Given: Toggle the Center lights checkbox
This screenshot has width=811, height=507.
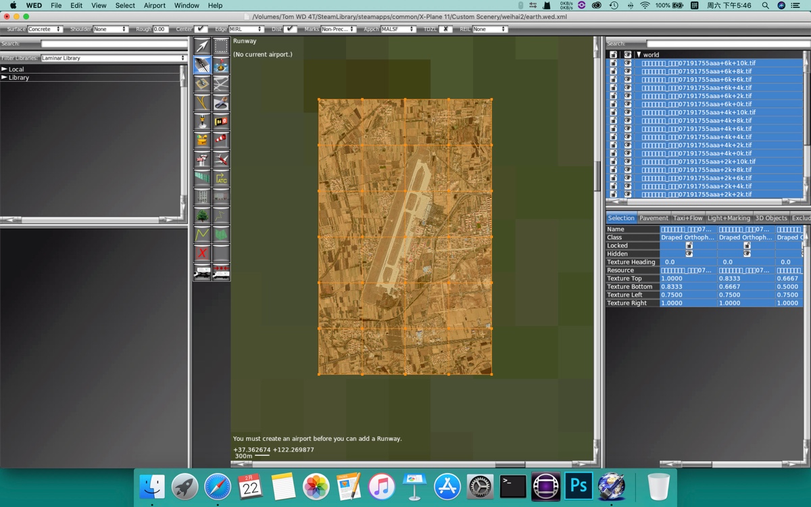Looking at the screenshot, I should tap(201, 29).
